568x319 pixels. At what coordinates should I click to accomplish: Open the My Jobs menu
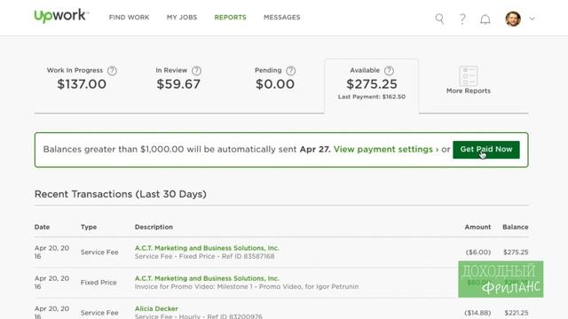182,18
